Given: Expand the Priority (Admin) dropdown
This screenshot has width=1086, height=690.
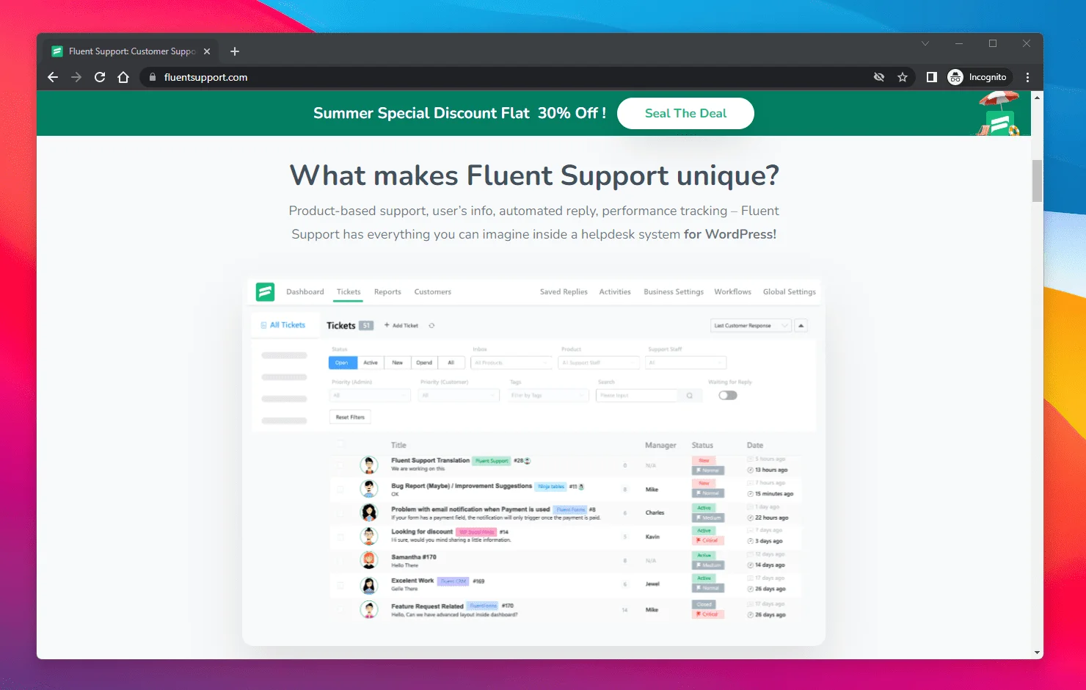Looking at the screenshot, I should (x=369, y=395).
